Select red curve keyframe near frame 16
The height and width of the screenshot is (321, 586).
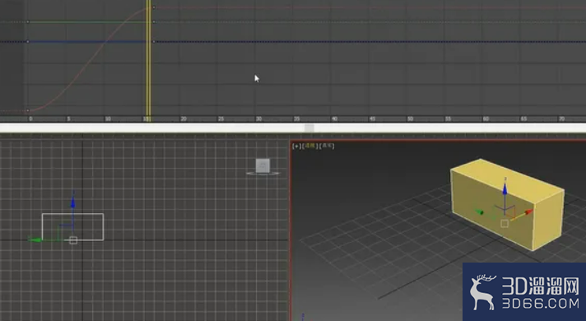[154, 7]
